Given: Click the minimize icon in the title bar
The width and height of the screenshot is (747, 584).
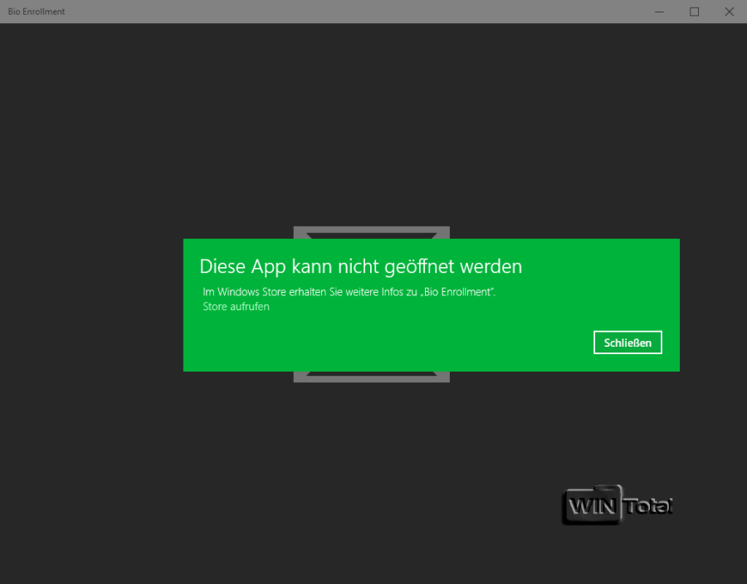Looking at the screenshot, I should tap(660, 12).
